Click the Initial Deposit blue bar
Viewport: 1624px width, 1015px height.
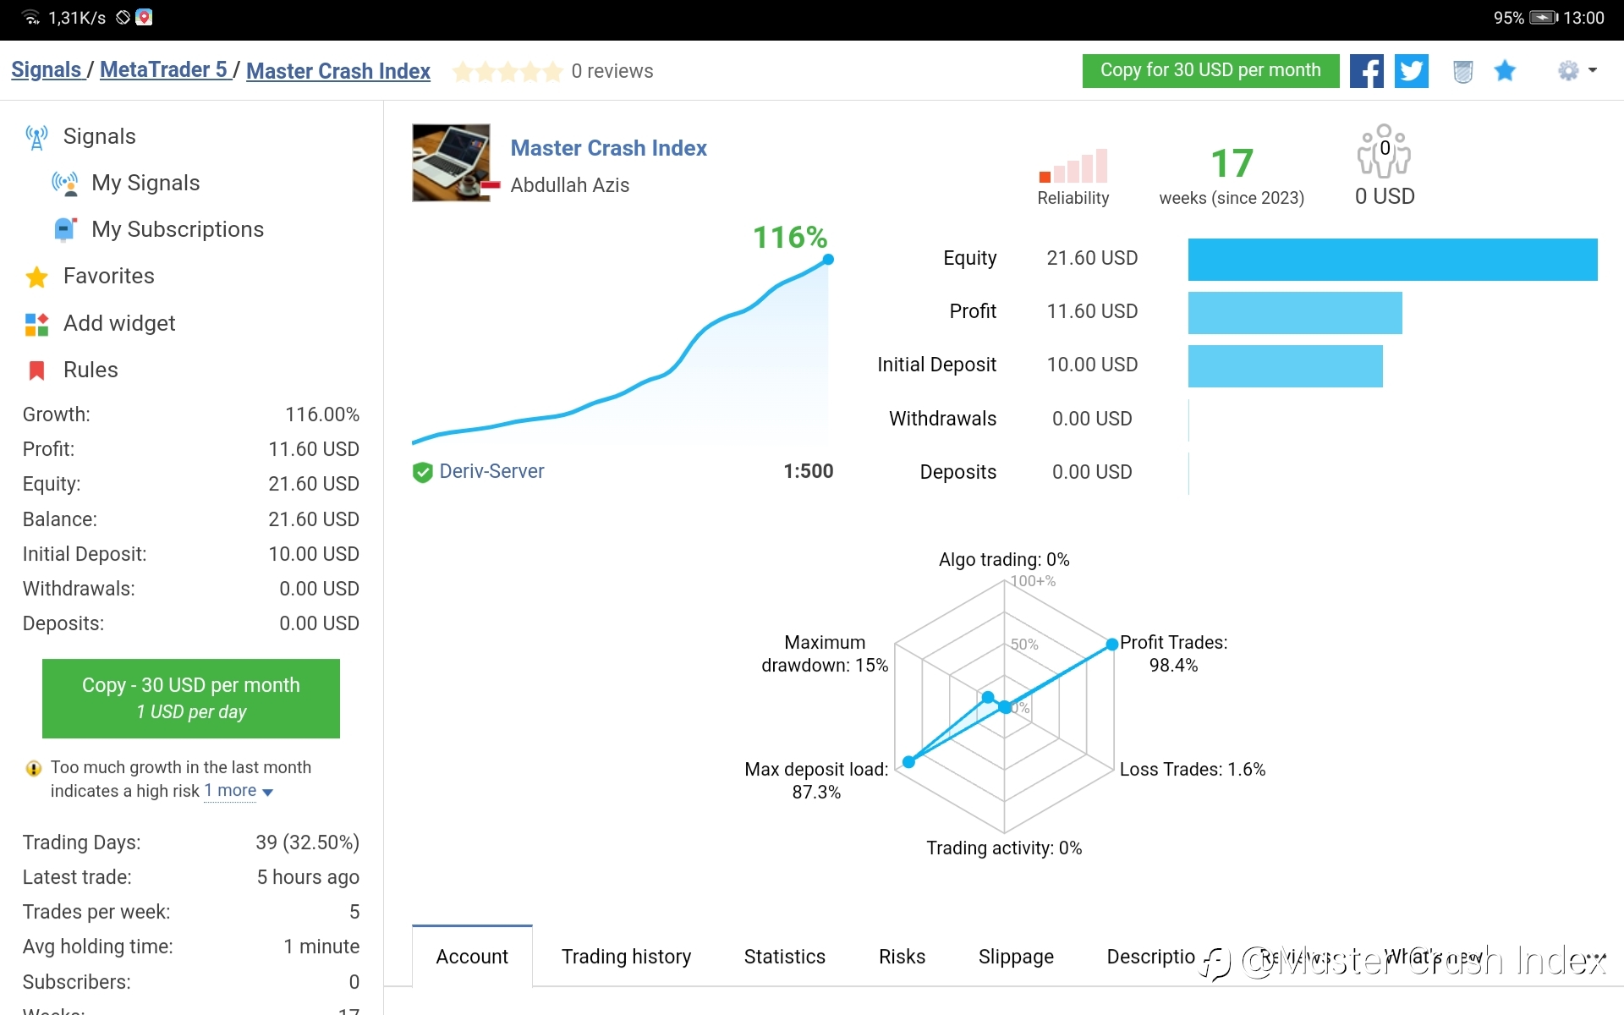coord(1285,366)
